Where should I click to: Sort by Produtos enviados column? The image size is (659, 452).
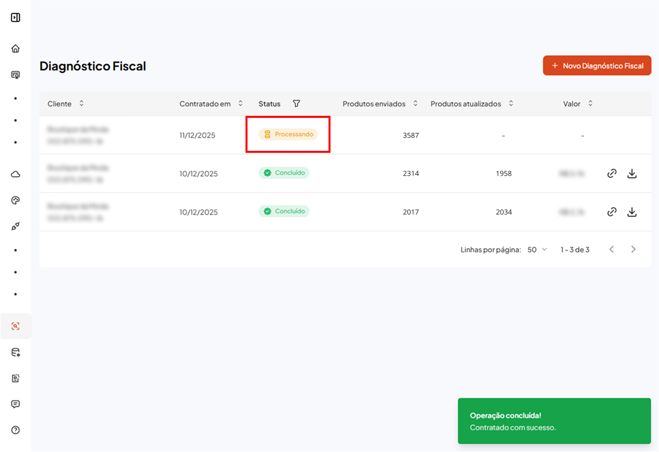(x=415, y=103)
